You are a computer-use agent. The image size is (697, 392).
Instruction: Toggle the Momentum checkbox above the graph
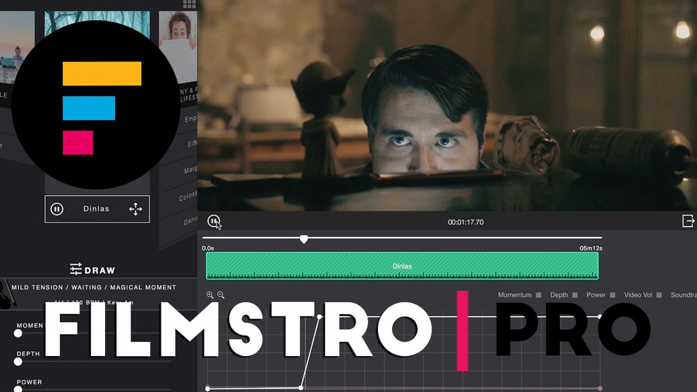click(x=539, y=295)
